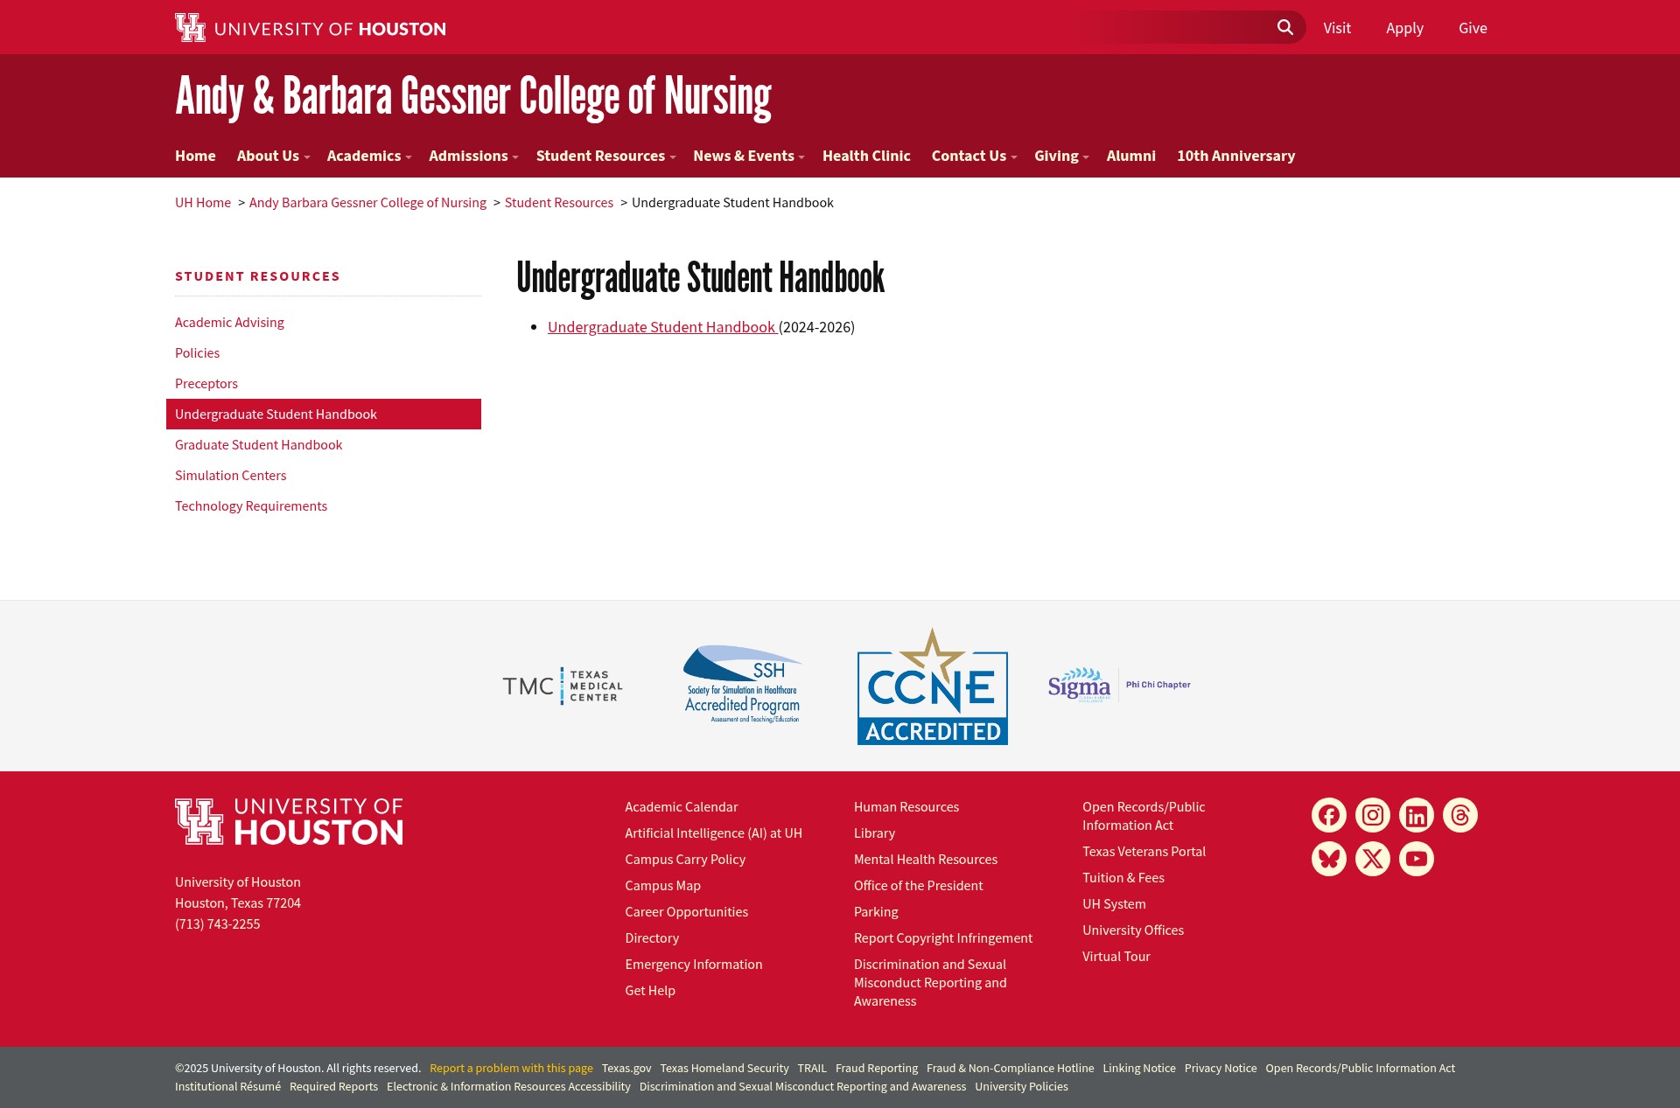Viewport: 1680px width, 1108px height.
Task: Open the Instagram social icon
Action: click(x=1373, y=815)
